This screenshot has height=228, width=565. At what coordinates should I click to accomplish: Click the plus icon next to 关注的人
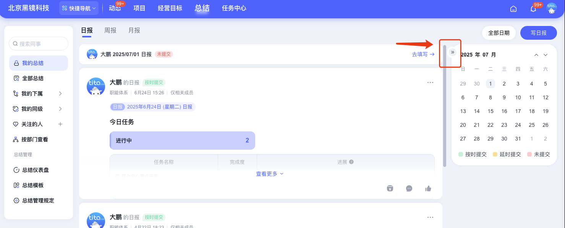coord(60,124)
